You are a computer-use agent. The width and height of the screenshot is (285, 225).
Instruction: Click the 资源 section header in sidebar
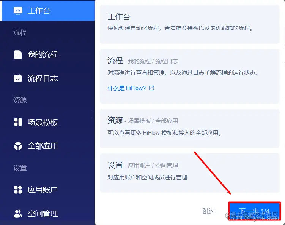click(20, 100)
